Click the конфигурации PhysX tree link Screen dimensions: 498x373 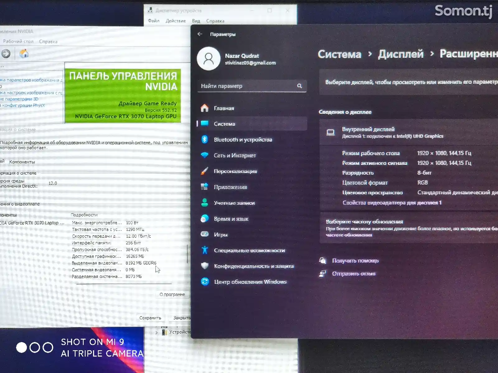(x=22, y=105)
